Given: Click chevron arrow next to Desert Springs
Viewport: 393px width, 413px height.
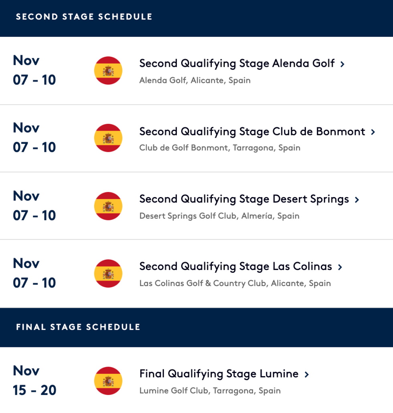Looking at the screenshot, I should (x=357, y=199).
